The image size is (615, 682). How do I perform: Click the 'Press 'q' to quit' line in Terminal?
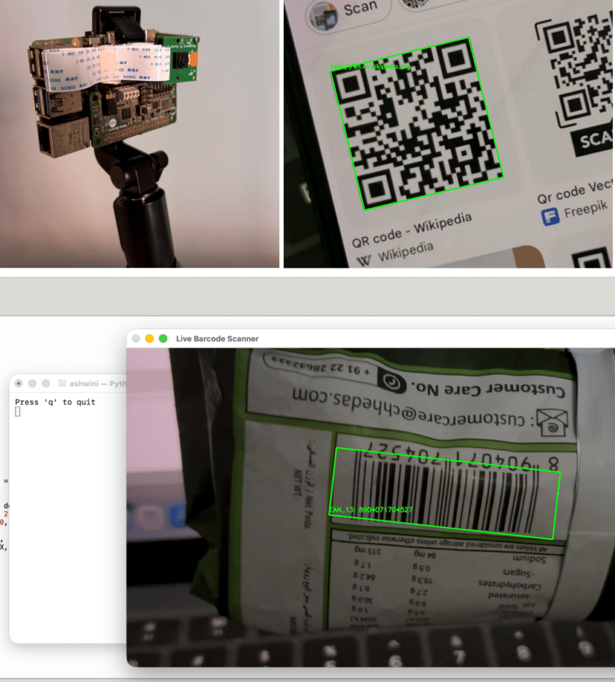[55, 402]
